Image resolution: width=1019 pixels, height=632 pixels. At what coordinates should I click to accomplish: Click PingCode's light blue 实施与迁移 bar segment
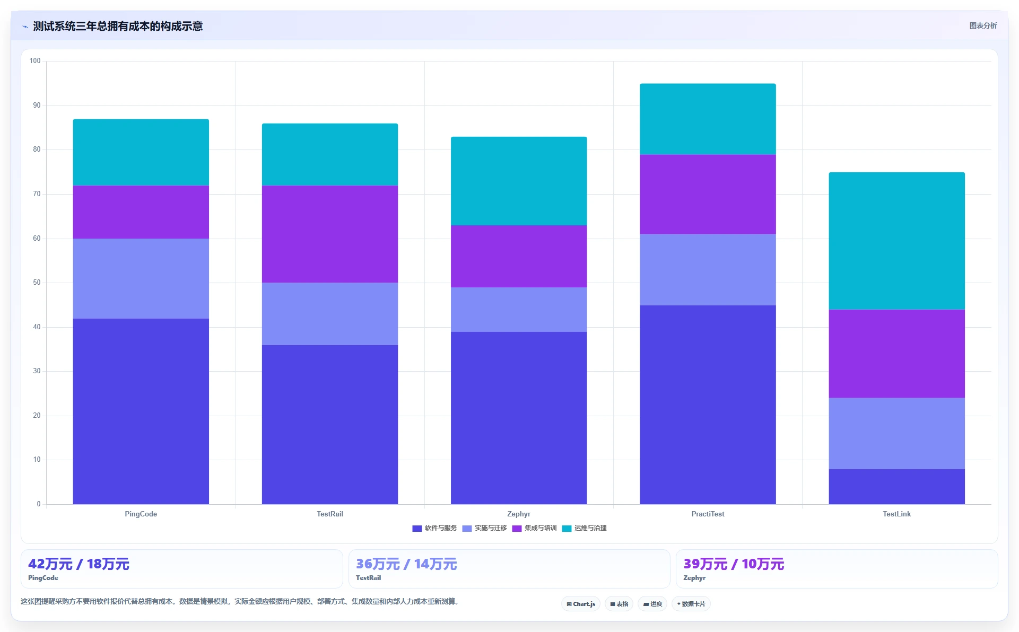tap(141, 279)
